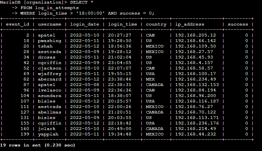Select username pwashing in the results

(x=49, y=41)
